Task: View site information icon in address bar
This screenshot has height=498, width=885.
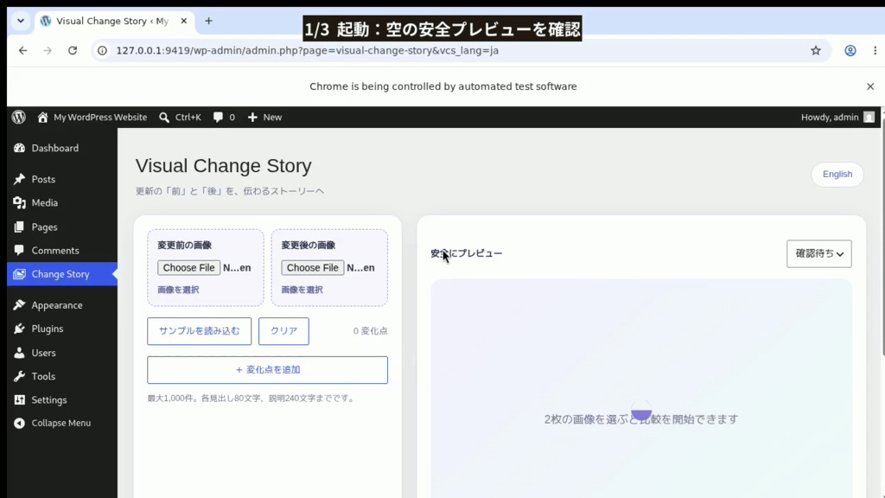Action: [102, 50]
